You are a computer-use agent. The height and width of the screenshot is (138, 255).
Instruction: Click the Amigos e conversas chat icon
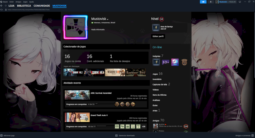252,135
